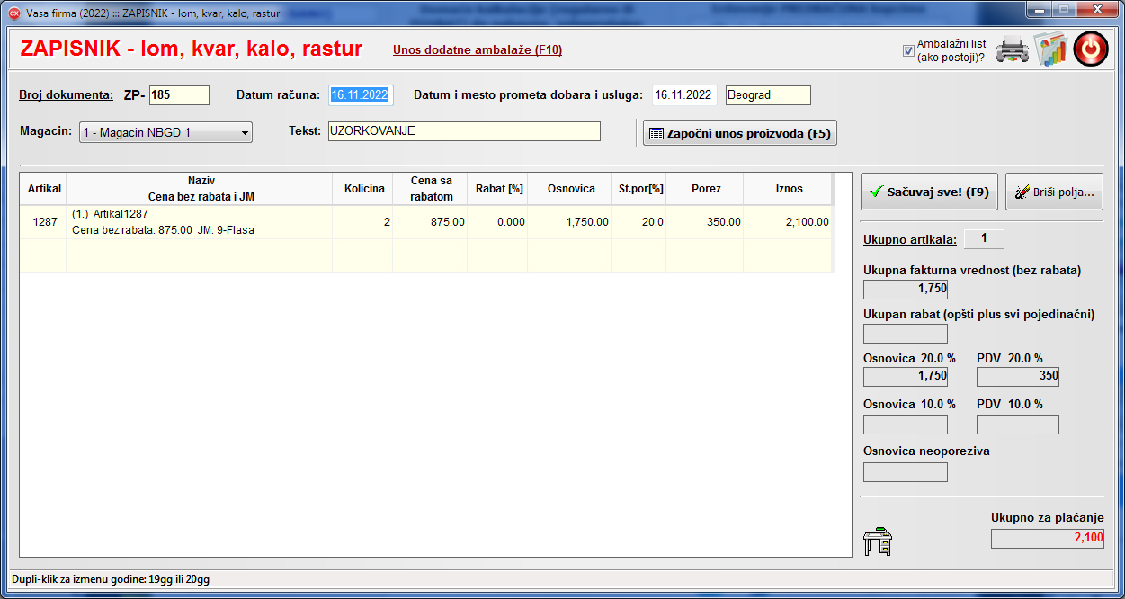1125x599 pixels.
Task: Click the Osnovica 20.0 % field
Action: (x=906, y=377)
